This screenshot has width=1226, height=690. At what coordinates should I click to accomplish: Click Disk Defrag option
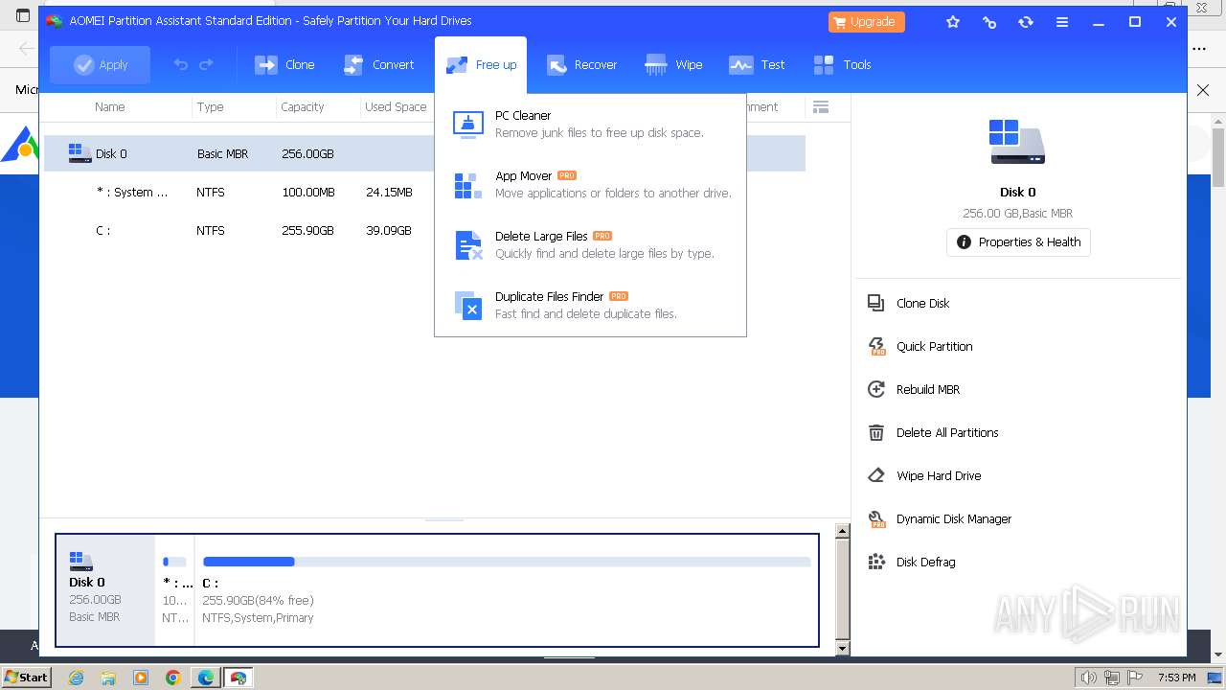925,562
